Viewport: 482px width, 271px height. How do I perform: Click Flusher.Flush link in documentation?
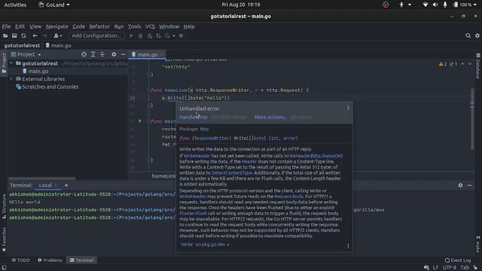193,213
